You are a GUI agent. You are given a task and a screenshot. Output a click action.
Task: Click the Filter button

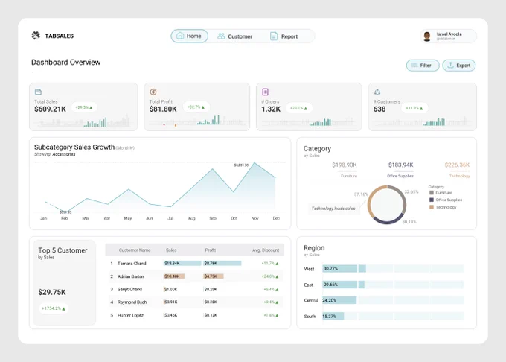pos(423,66)
